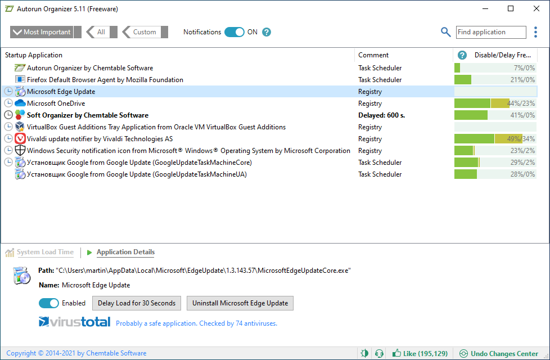This screenshot has height=360, width=550.
Task: Select the GoogleUpdateTaskMachineCore row text
Action: pyautogui.click(x=139, y=162)
